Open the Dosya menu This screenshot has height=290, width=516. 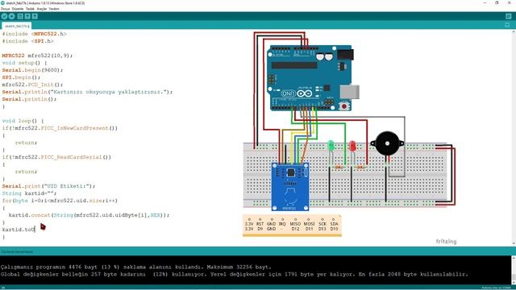click(6, 9)
